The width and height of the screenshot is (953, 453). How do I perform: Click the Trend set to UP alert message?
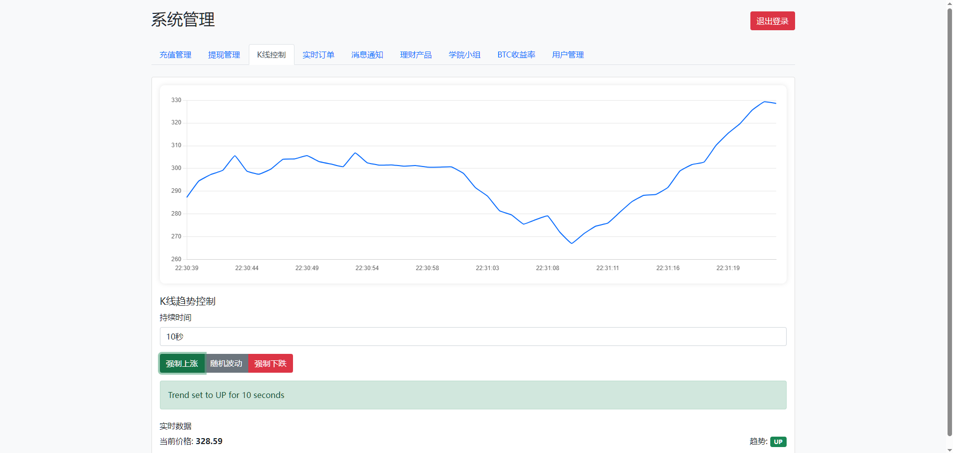pos(473,395)
